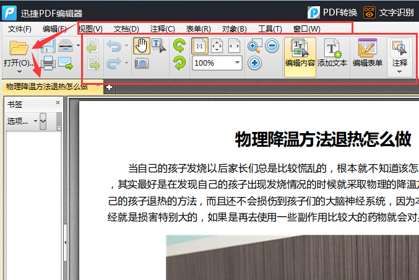Screen dimensions: 419x280
Task: Open the 表单(R) menu
Action: click(x=198, y=29)
